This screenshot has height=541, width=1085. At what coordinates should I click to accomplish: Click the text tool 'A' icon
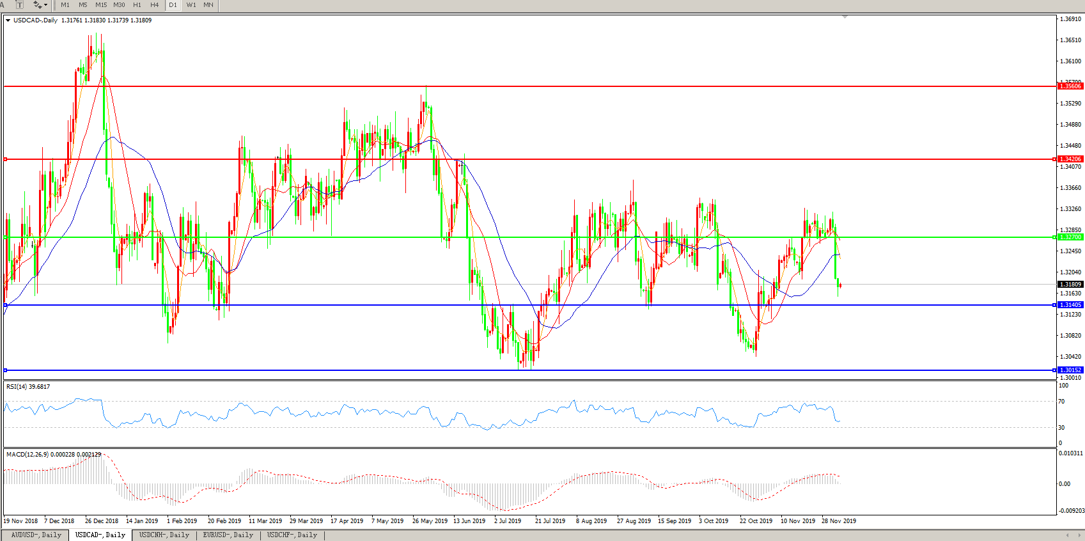[3, 4]
